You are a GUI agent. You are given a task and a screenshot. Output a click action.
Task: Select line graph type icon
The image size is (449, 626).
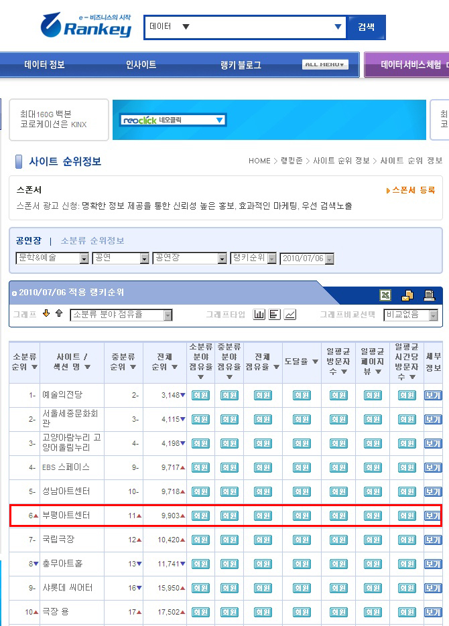pyautogui.click(x=290, y=315)
